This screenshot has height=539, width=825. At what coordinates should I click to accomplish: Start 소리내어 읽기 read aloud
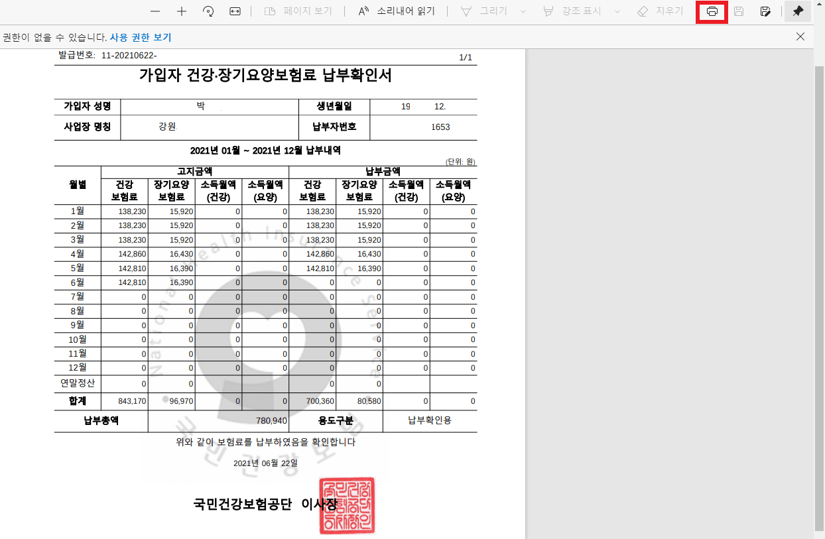pos(397,11)
